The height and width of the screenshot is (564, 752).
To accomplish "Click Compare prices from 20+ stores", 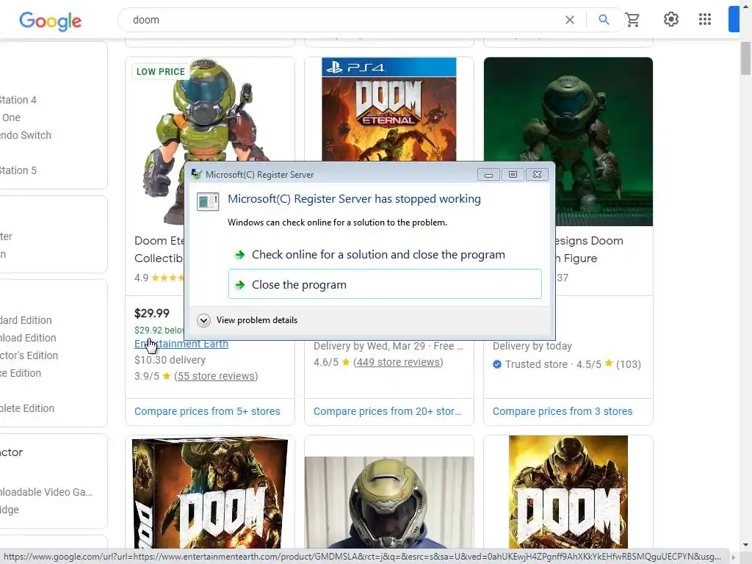I will [388, 411].
